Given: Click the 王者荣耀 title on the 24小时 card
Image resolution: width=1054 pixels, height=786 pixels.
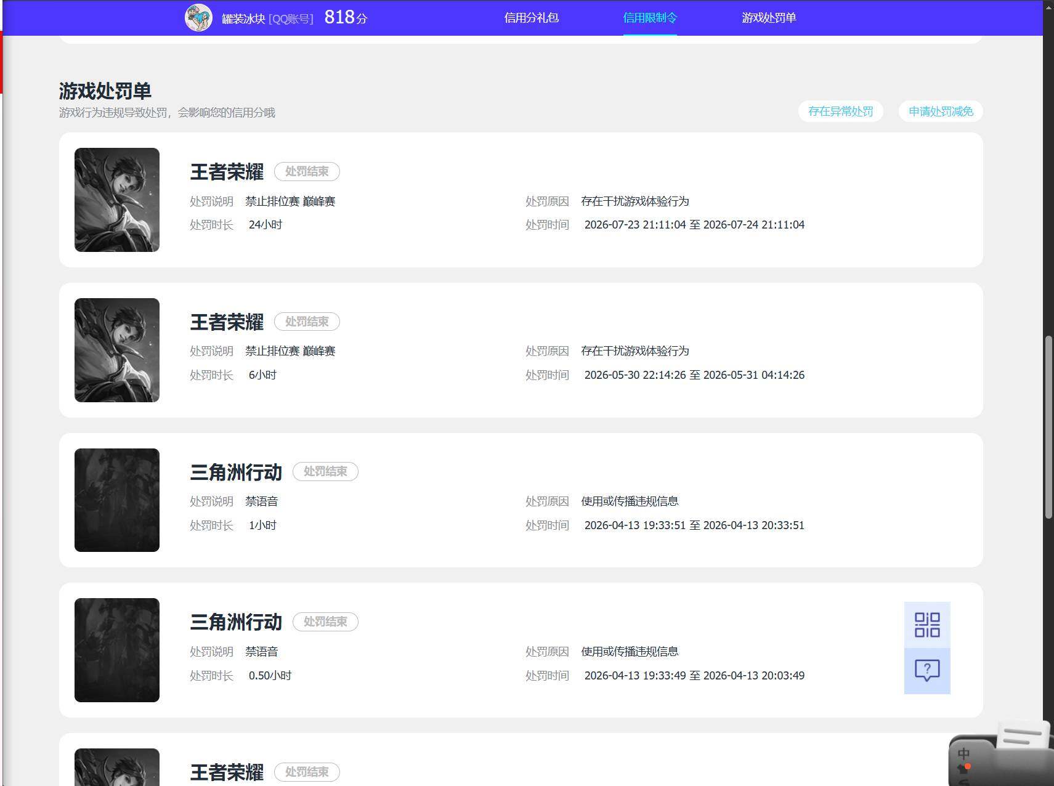Looking at the screenshot, I should click(x=227, y=172).
